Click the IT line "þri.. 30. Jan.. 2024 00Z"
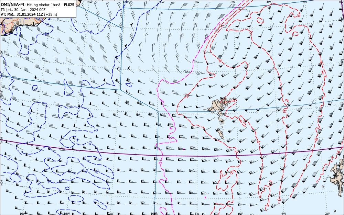Screen dimensions: 344x215 (x=25, y=10)
